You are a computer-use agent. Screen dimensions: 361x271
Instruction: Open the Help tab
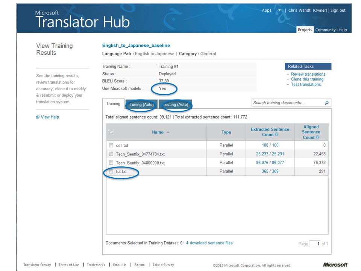tap(343, 30)
